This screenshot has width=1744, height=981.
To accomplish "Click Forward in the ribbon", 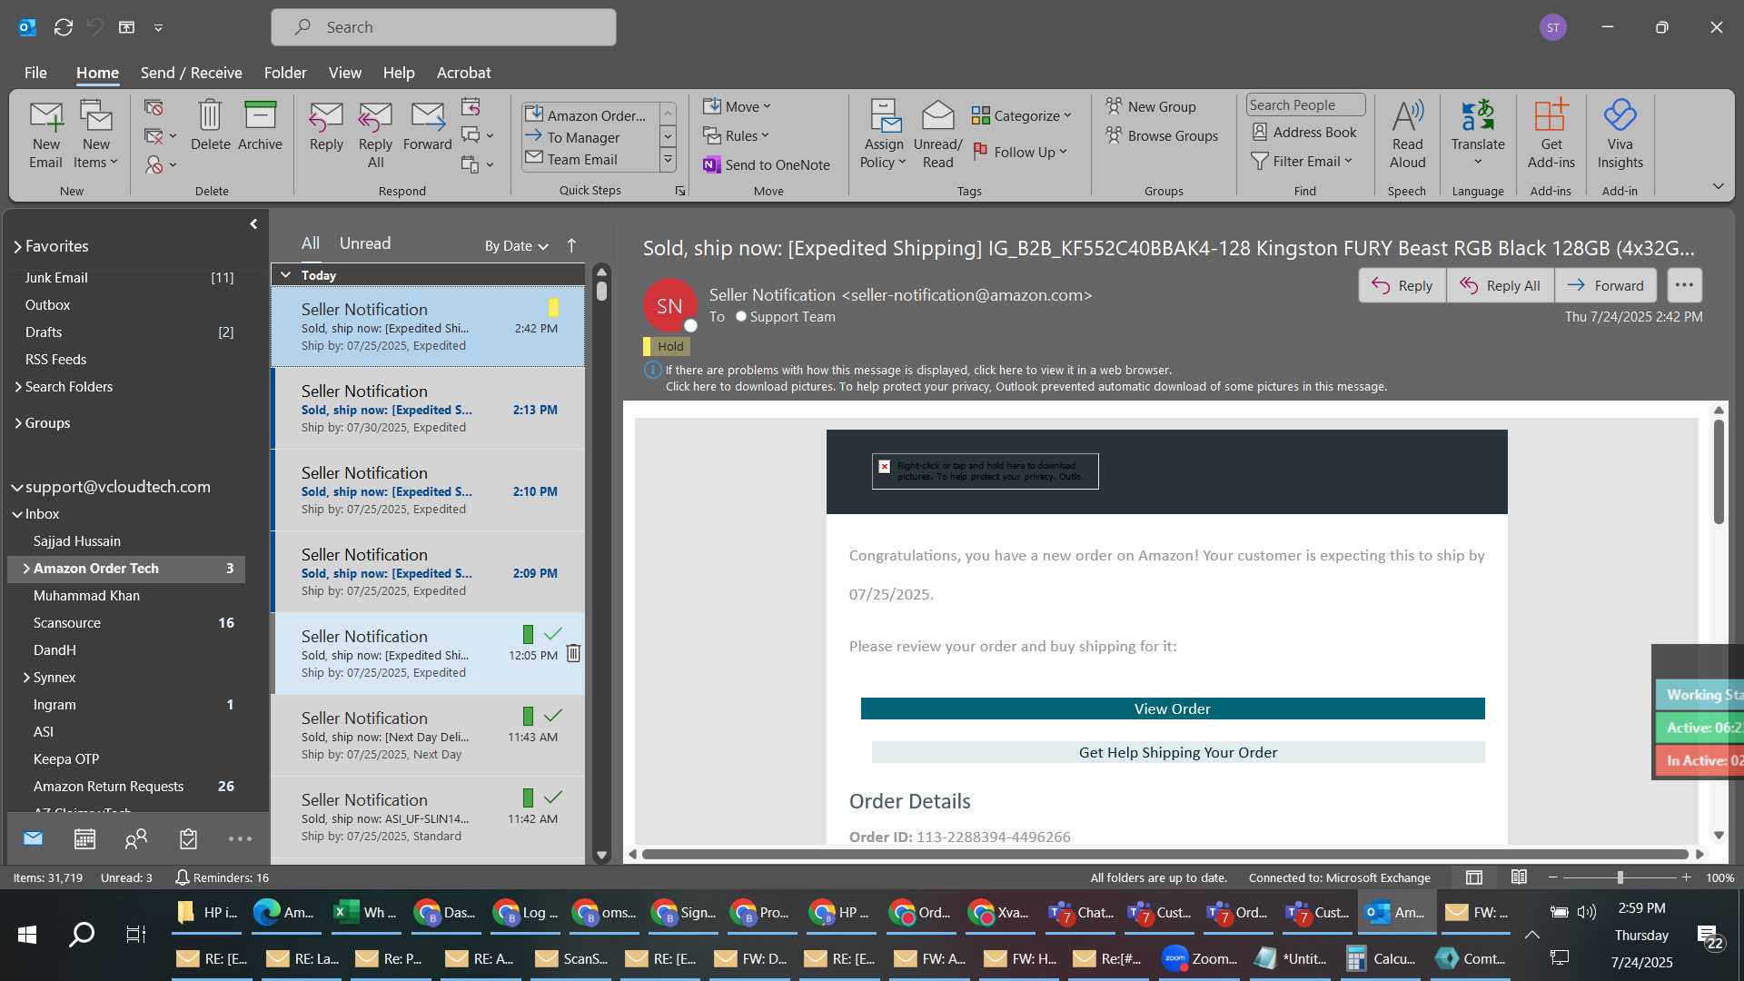I will click(x=427, y=125).
